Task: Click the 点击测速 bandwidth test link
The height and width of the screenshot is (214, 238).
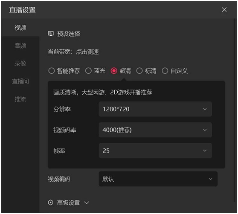Action: (87, 52)
